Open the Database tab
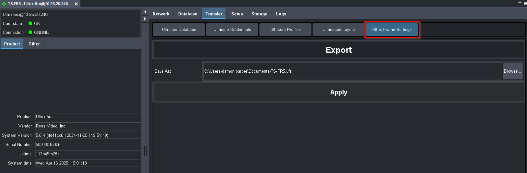Viewport: 527px width, 173px height. [187, 14]
